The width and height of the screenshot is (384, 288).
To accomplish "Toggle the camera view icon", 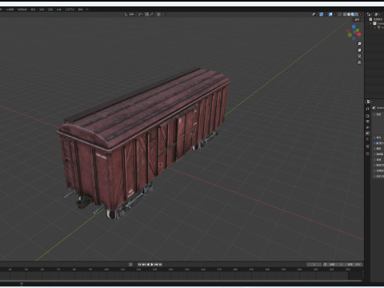I will 359,56.
